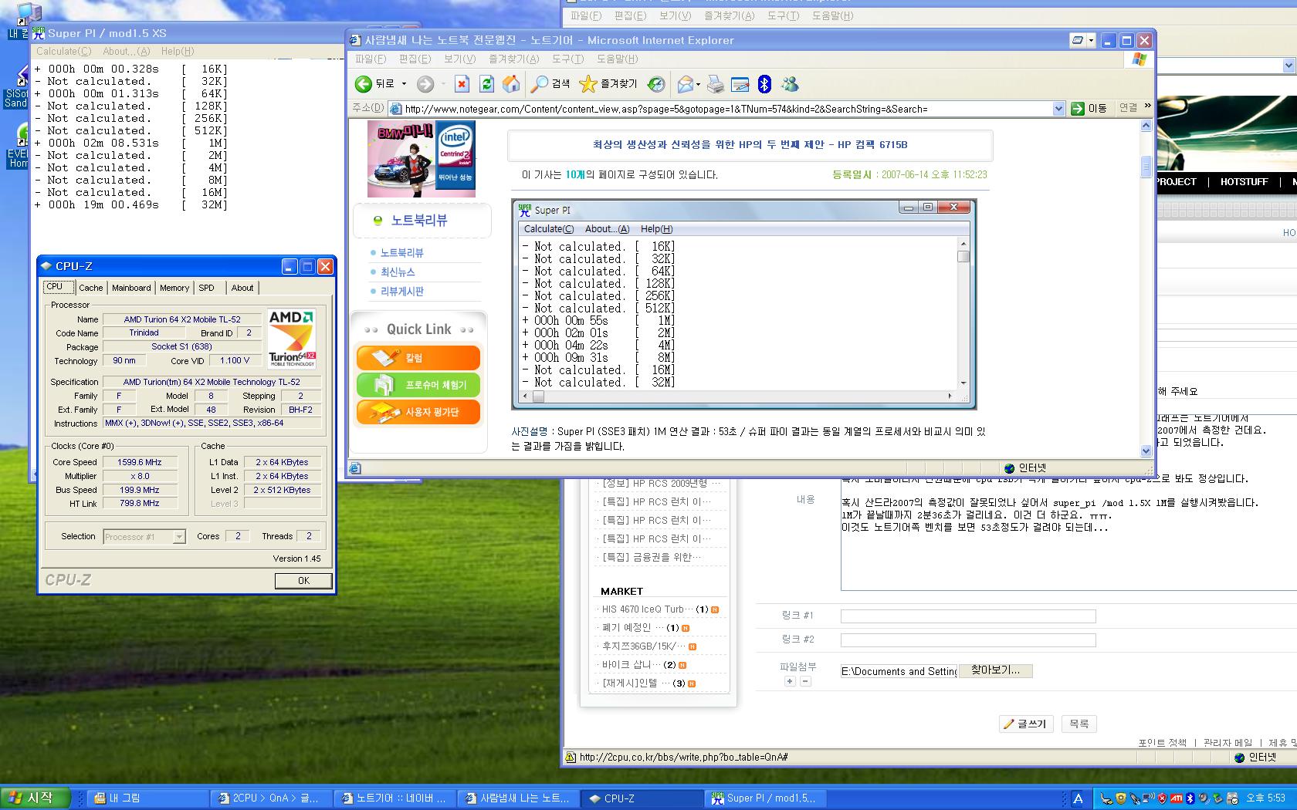Click the 글쓰기 submit button
This screenshot has width=1297, height=810.
[x=1026, y=724]
